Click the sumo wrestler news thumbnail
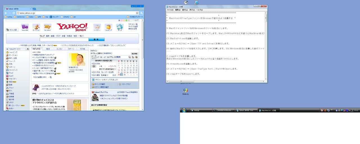 click(x=77, y=59)
